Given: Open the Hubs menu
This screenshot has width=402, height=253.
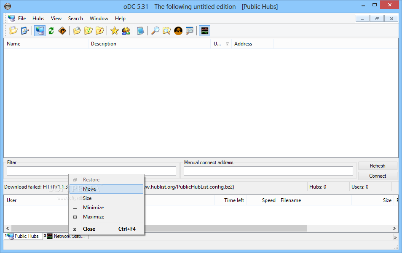Looking at the screenshot, I should [38, 19].
